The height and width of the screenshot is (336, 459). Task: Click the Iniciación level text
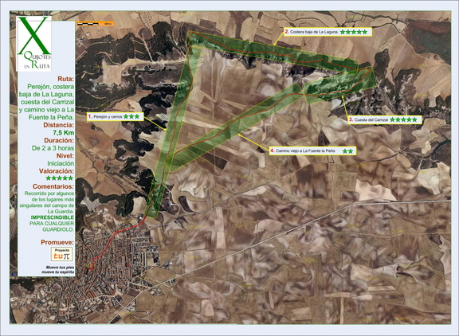click(61, 163)
